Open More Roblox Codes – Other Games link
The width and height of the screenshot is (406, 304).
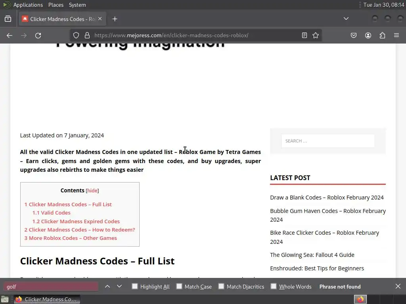pos(71,238)
